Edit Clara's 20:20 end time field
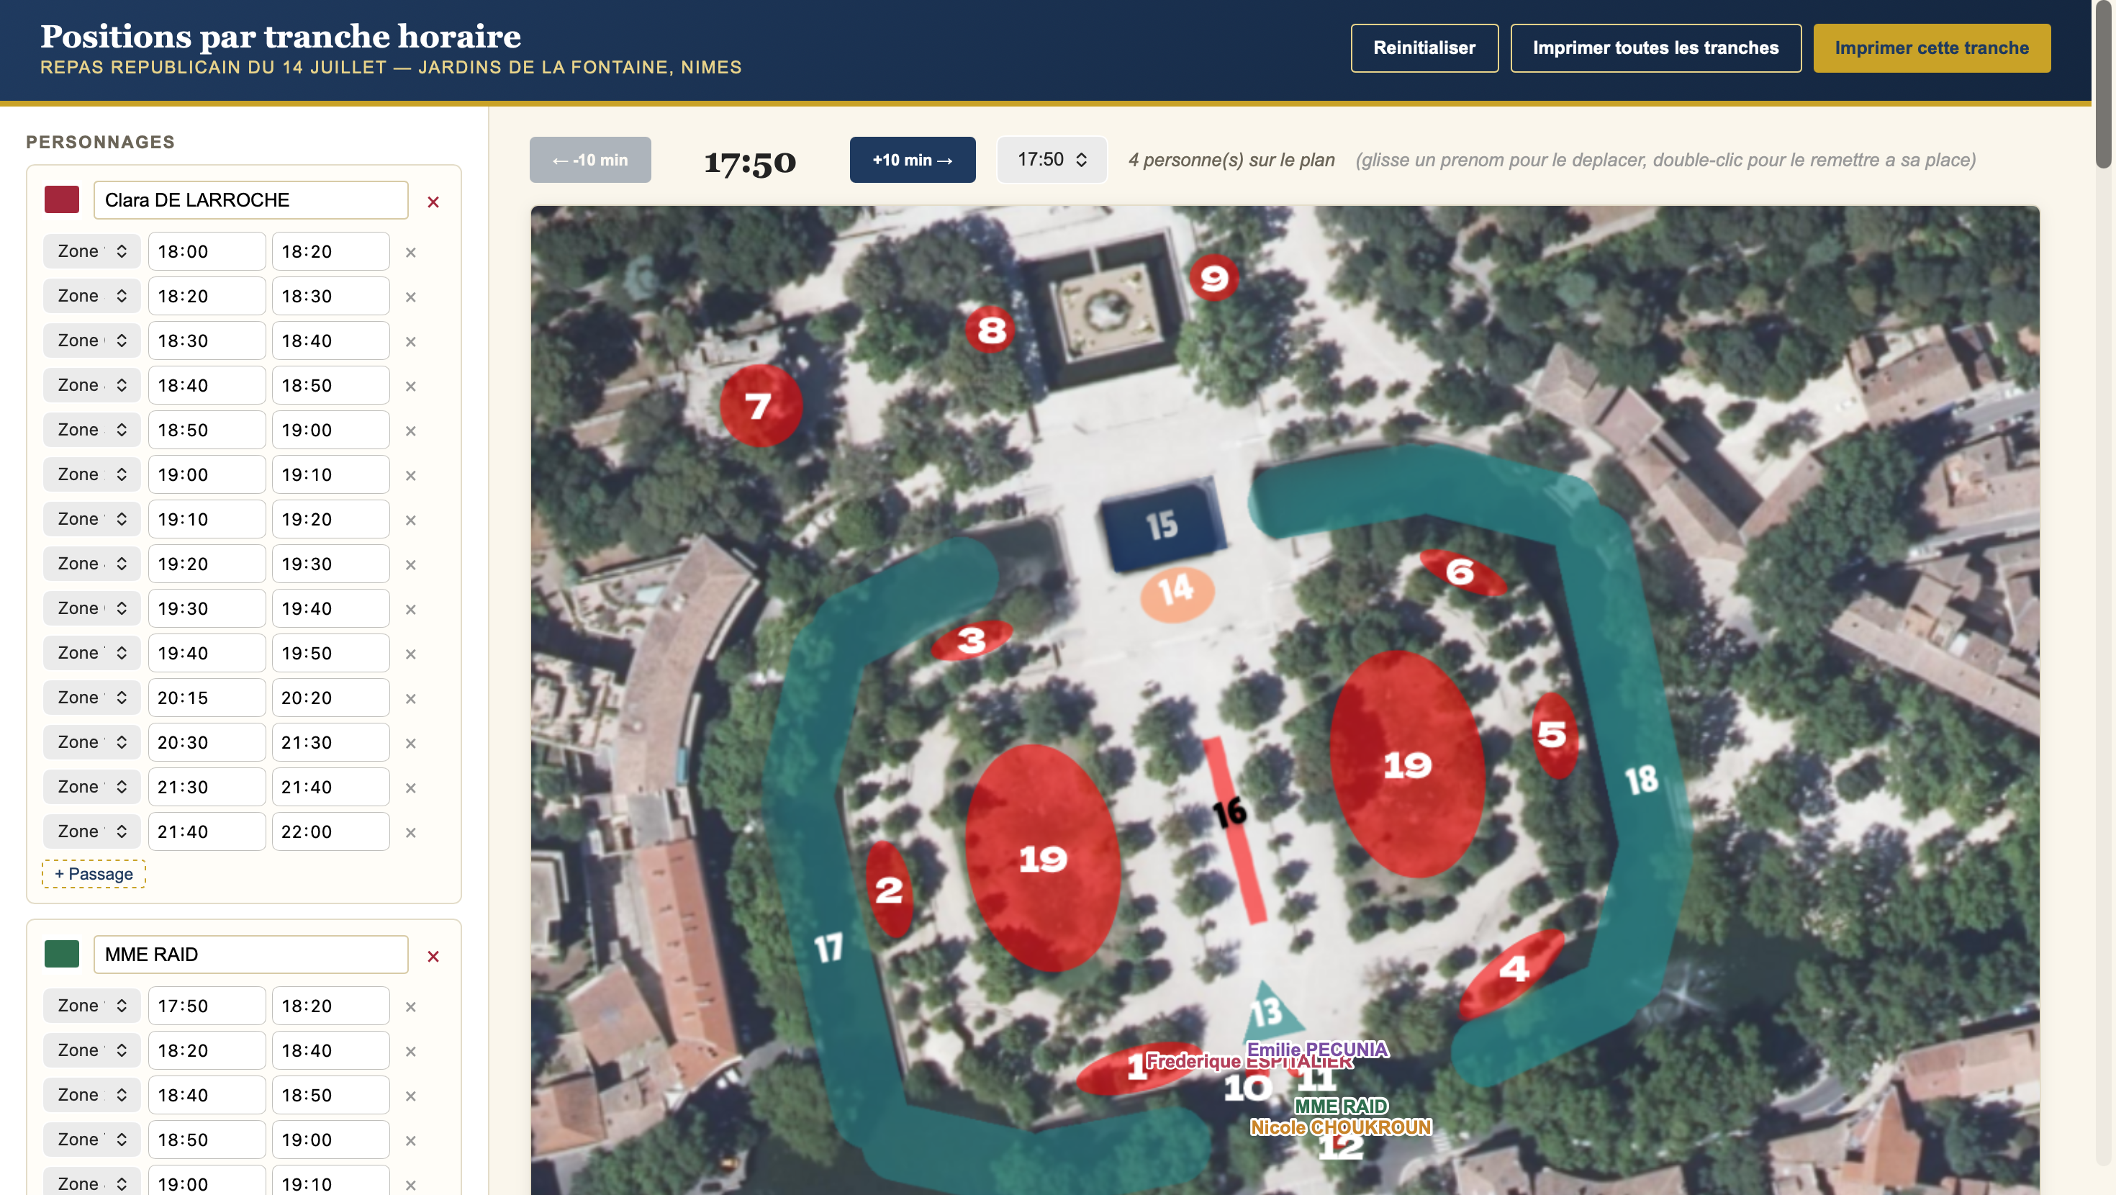 (x=330, y=698)
